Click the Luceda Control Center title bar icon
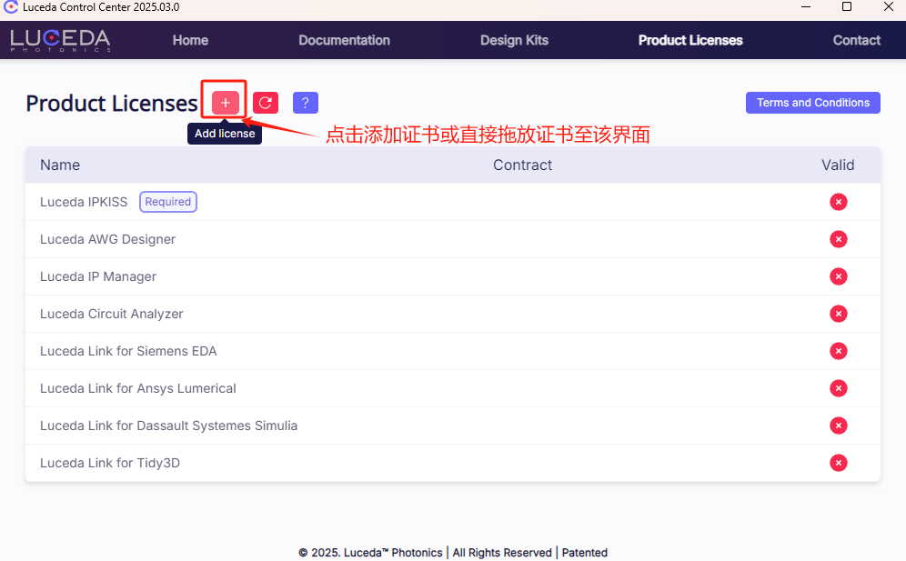 (x=10, y=7)
